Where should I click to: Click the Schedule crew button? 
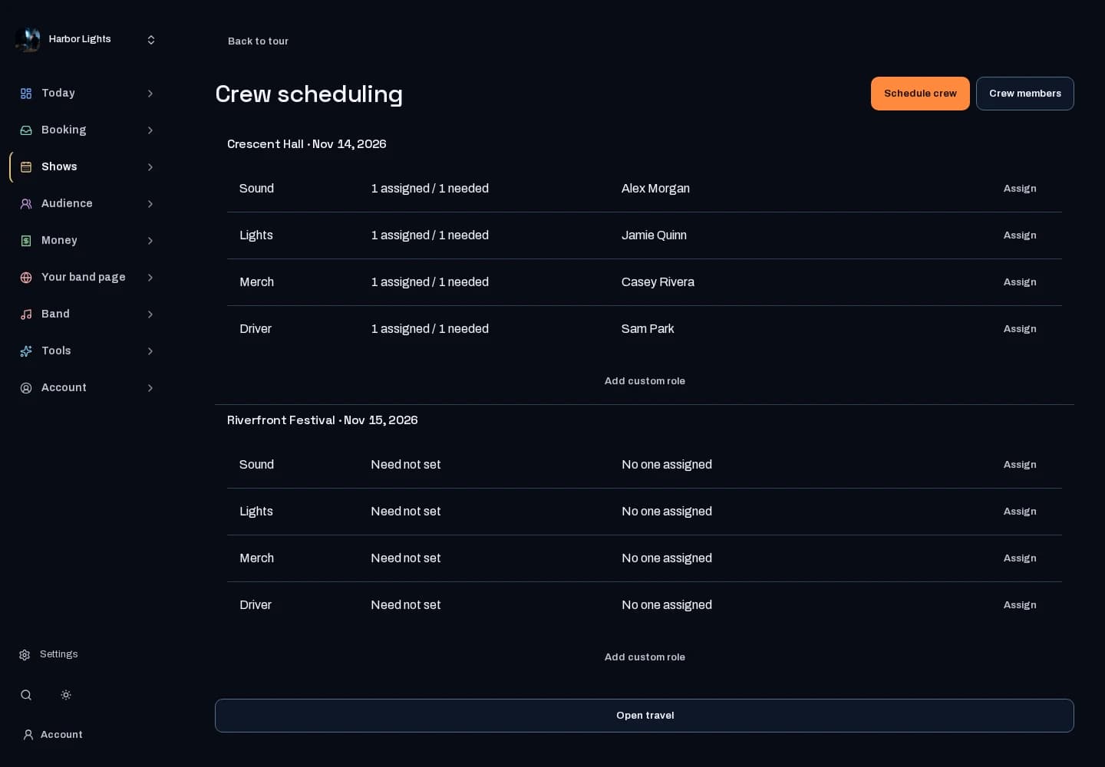(920, 94)
